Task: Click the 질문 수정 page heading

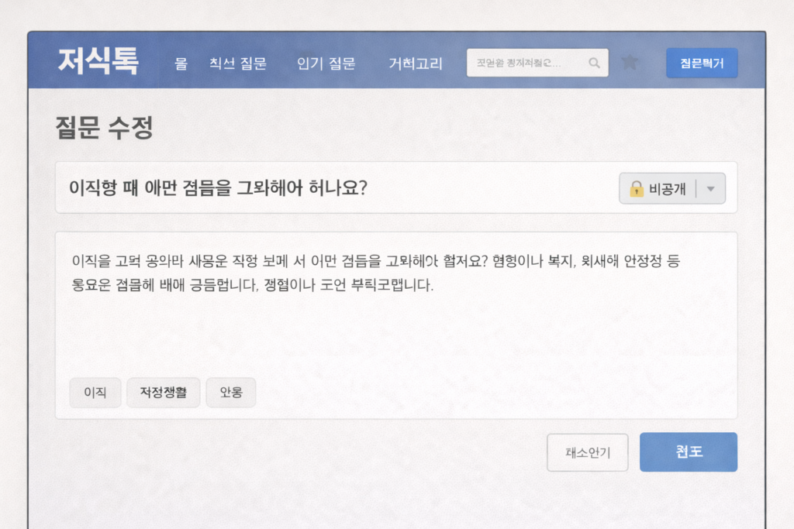Action: tap(104, 128)
